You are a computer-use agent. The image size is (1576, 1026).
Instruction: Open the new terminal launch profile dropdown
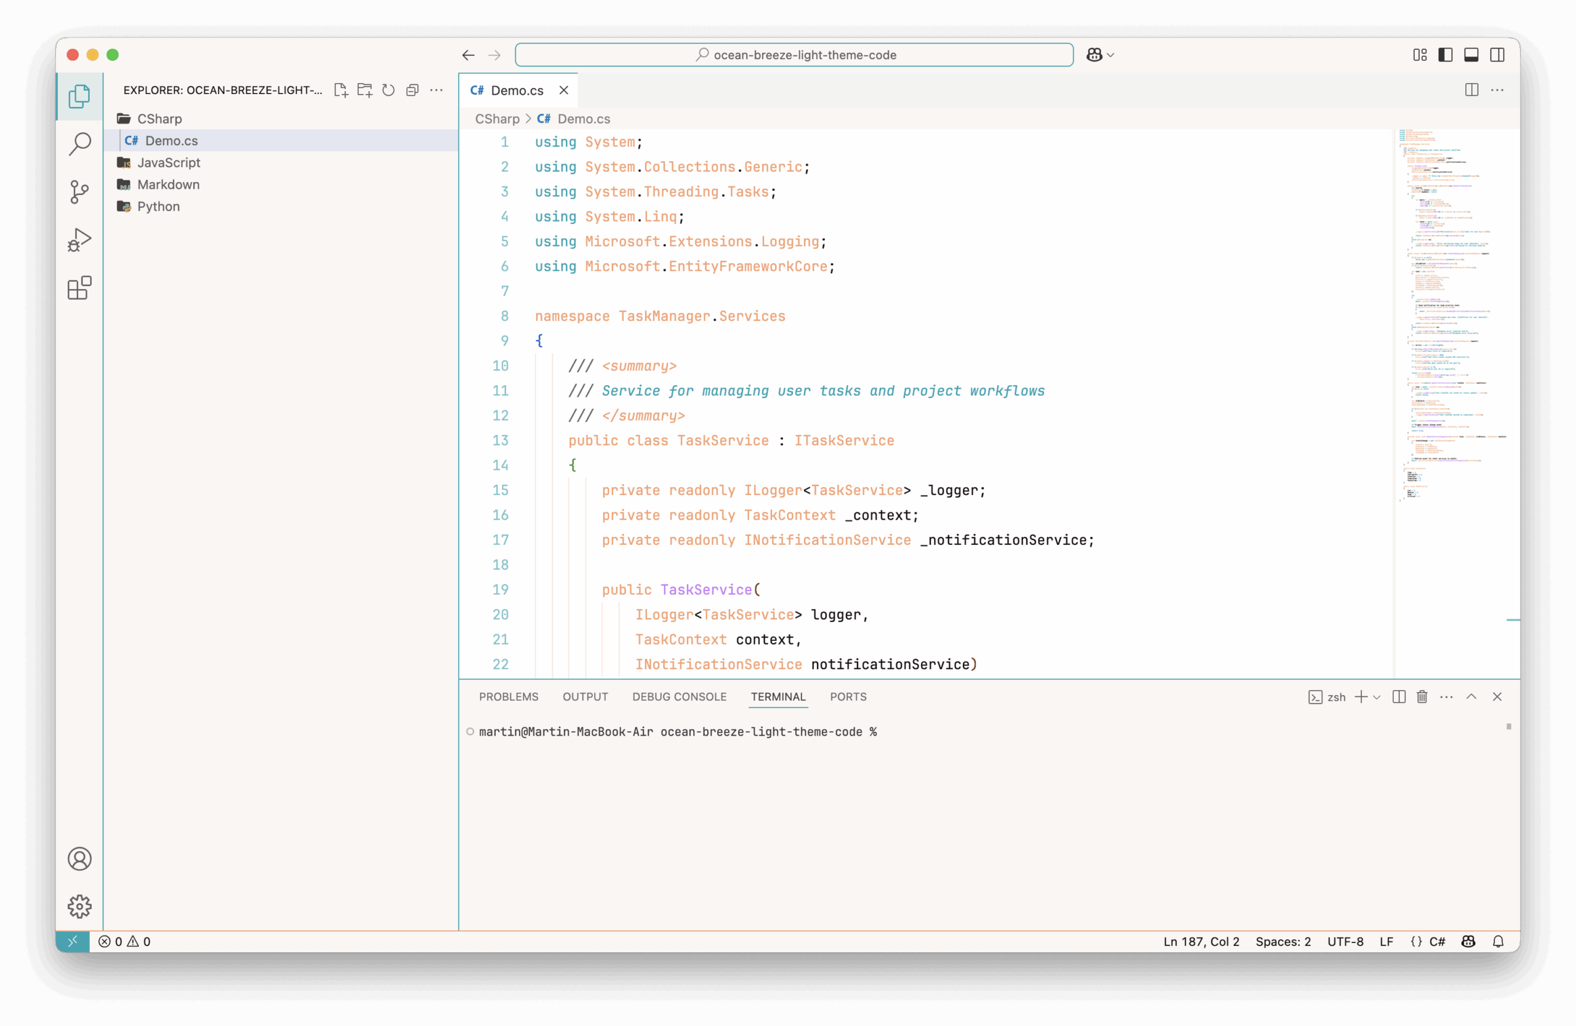click(x=1377, y=698)
